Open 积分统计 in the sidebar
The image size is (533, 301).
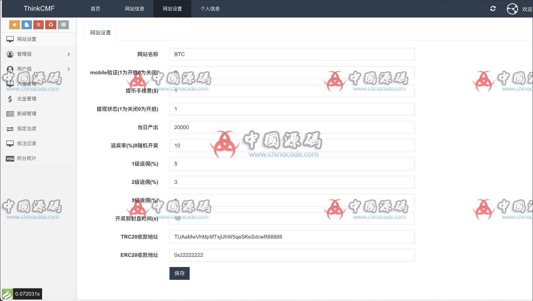click(x=38, y=159)
